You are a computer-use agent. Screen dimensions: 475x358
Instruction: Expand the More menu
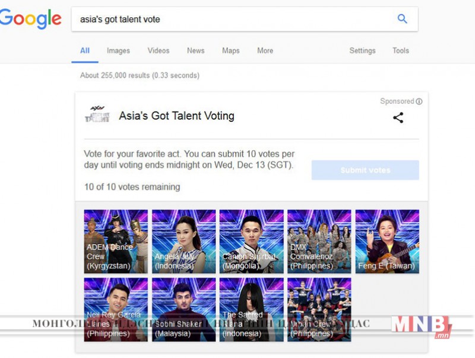pos(265,50)
